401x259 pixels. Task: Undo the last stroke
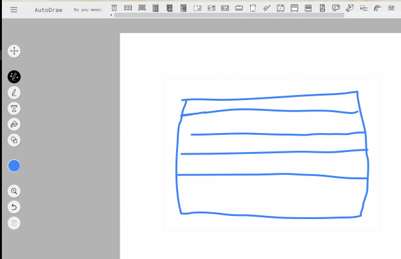point(14,207)
